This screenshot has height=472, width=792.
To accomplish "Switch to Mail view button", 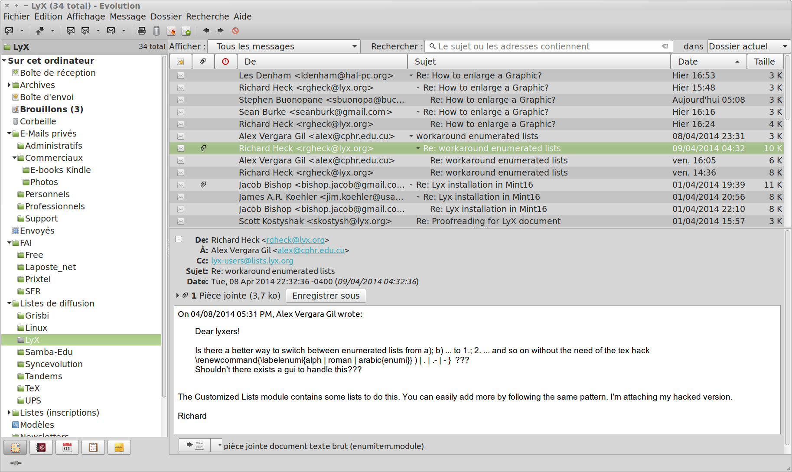I will tap(15, 447).
